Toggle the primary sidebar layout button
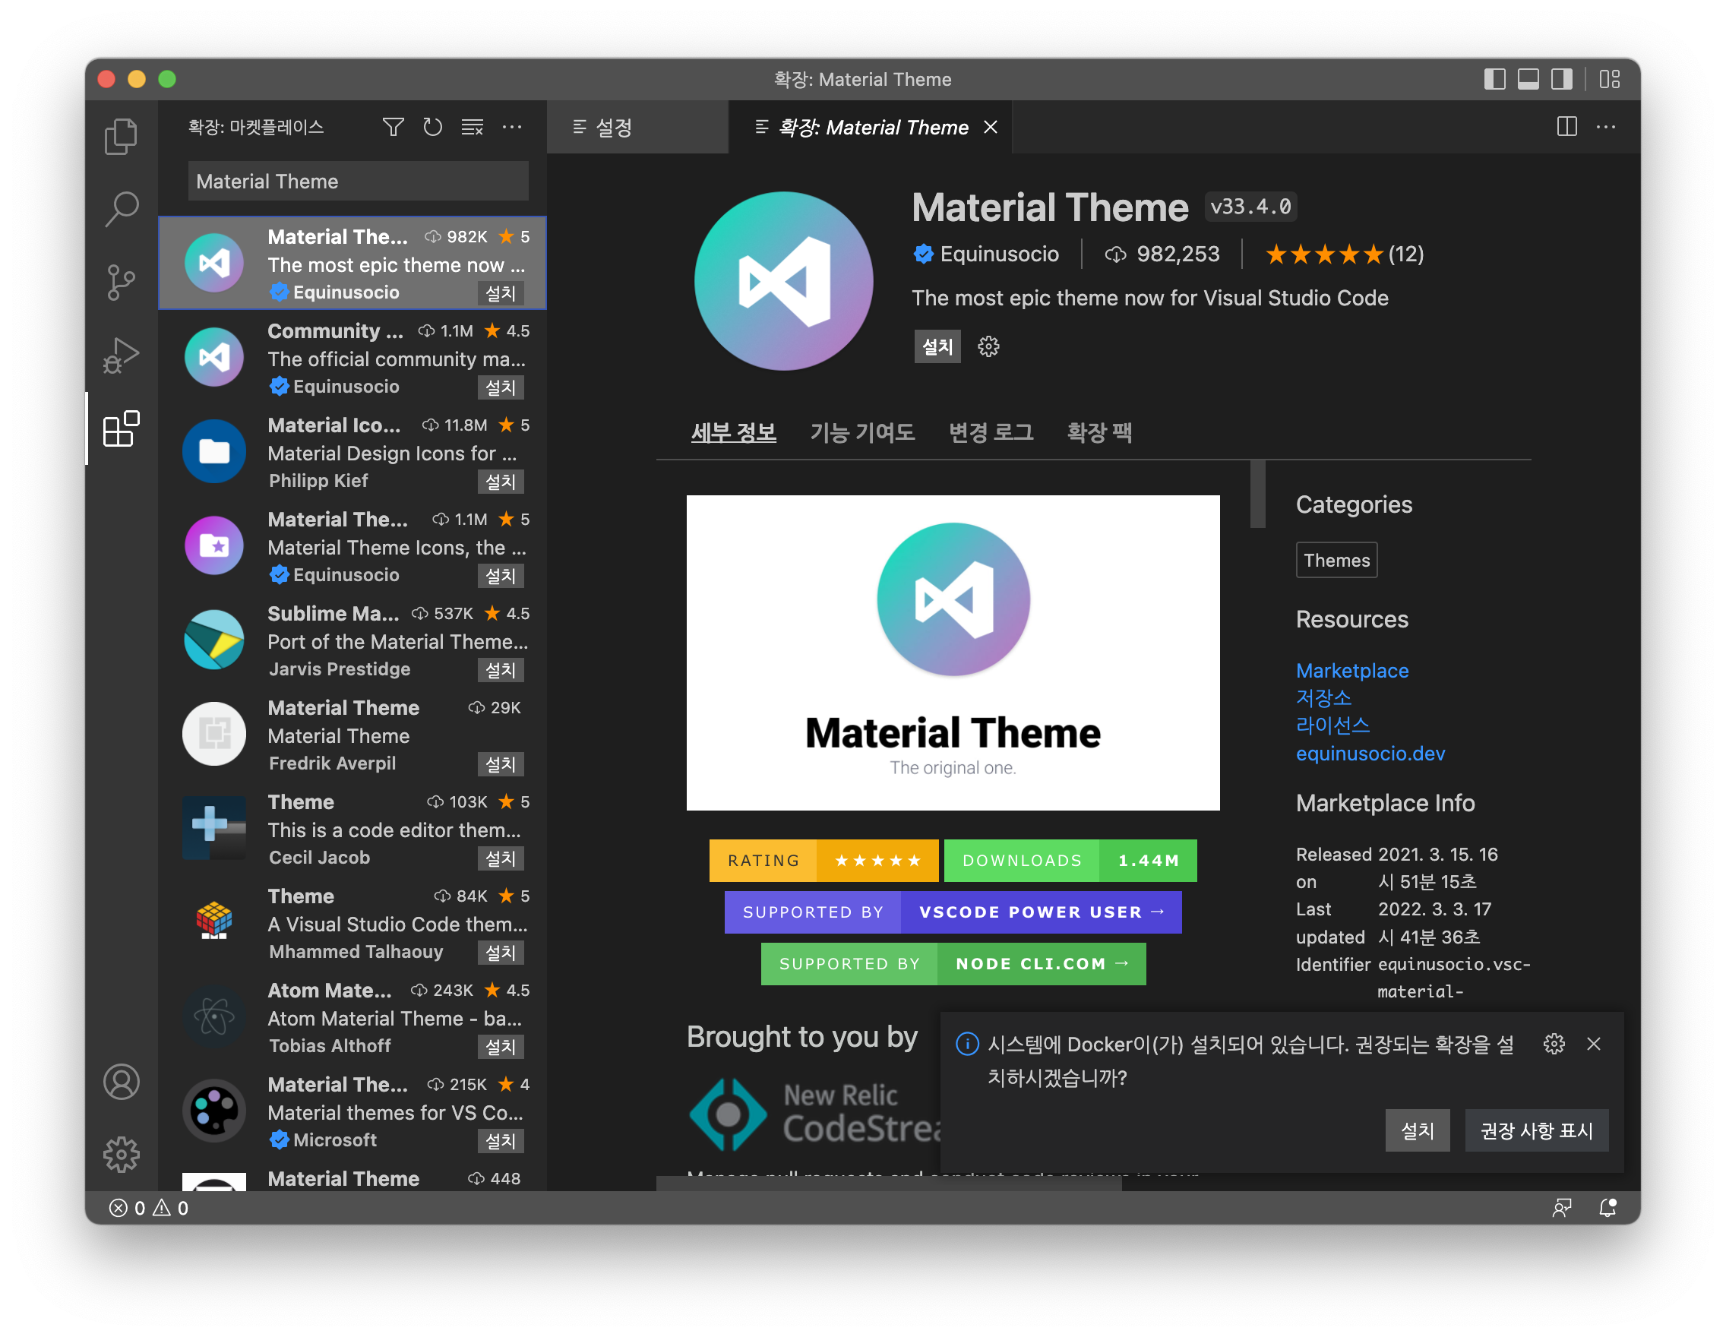The image size is (1726, 1337). click(1494, 79)
